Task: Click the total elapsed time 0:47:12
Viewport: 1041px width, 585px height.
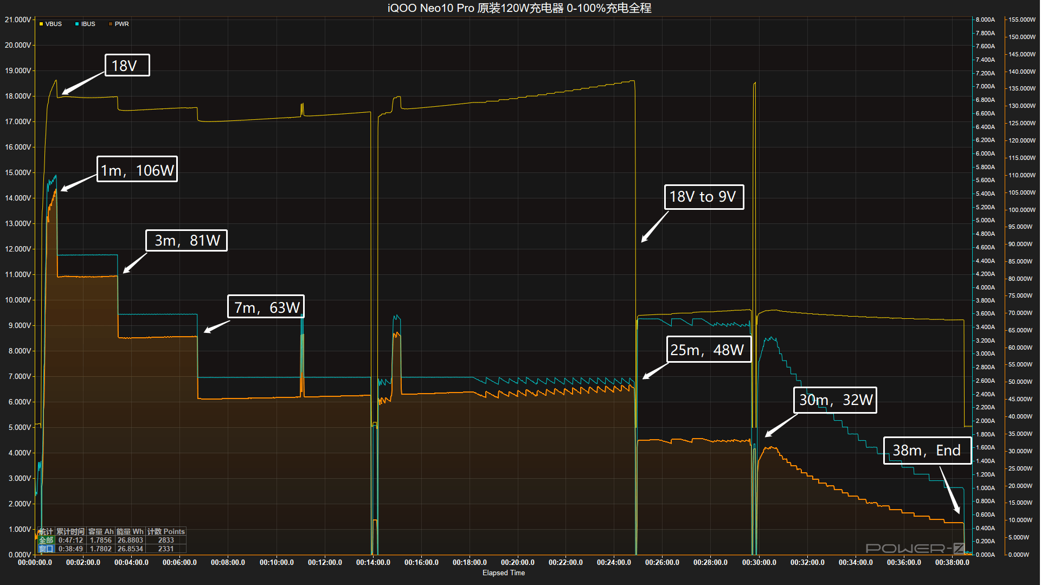Action: tap(70, 540)
